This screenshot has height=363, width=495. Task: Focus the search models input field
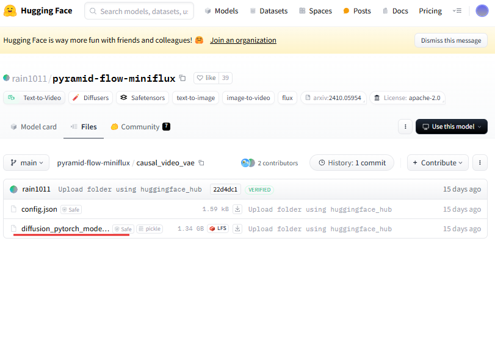click(x=139, y=11)
